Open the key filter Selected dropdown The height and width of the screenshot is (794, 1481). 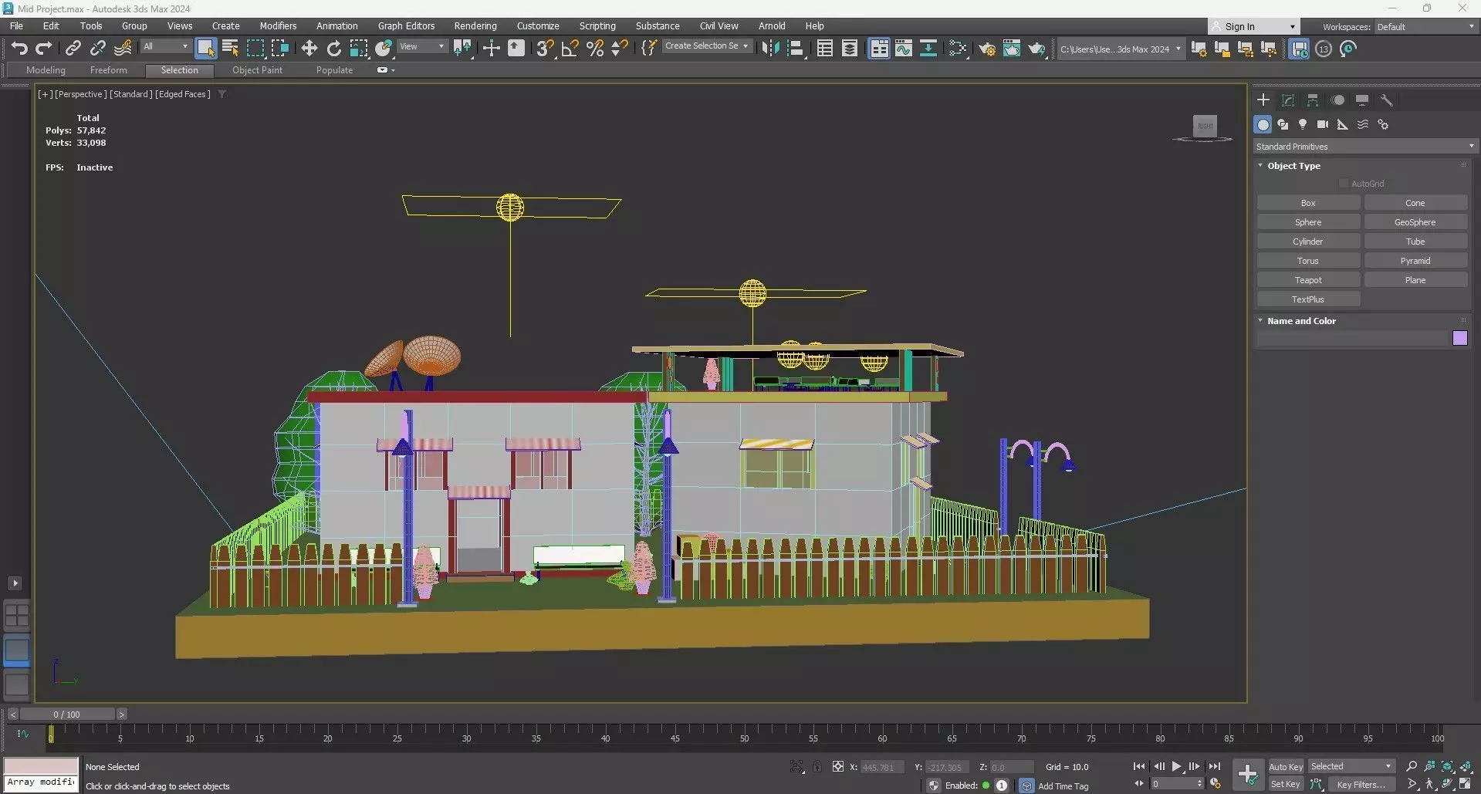coord(1351,766)
